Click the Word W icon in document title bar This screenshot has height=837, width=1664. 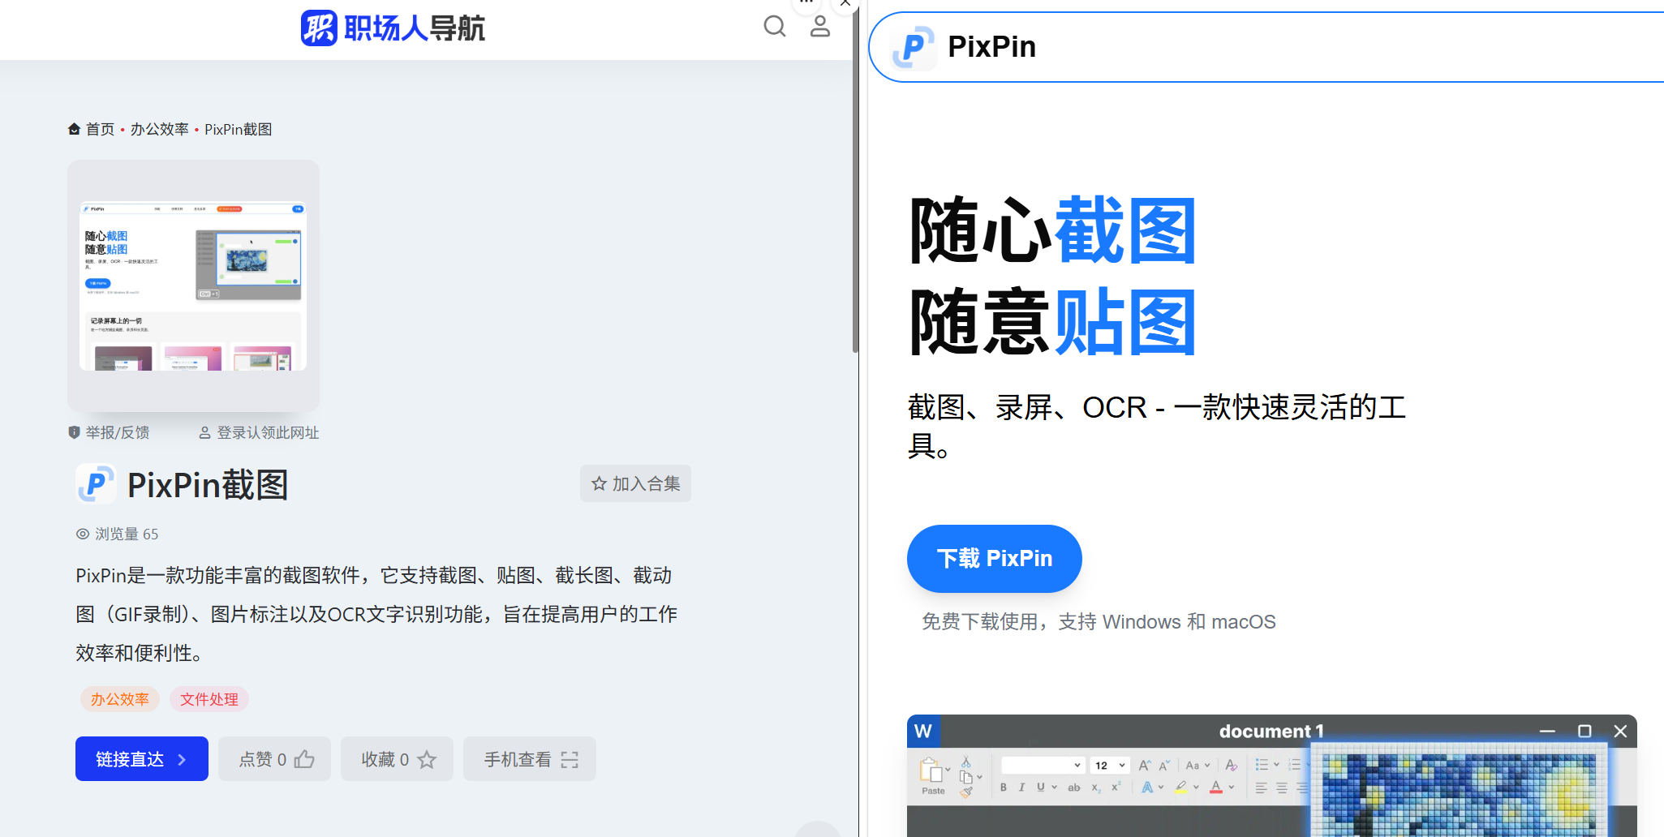(923, 731)
